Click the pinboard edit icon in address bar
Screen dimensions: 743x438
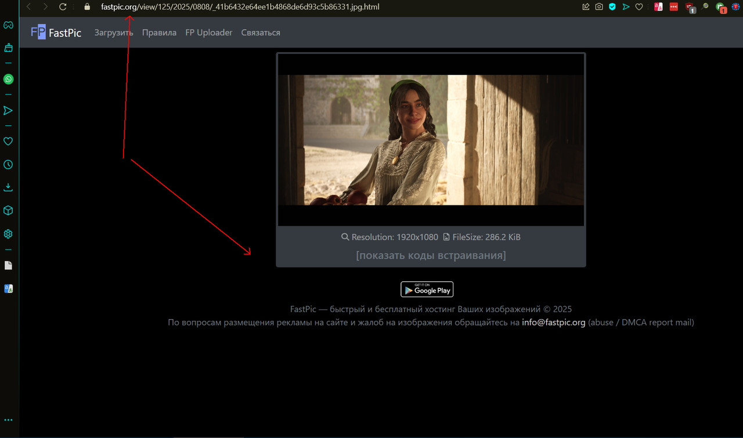tap(586, 7)
